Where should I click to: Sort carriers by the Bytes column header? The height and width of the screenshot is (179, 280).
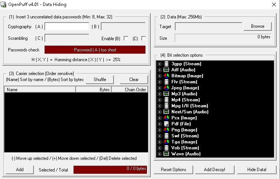pyautogui.click(x=93, y=90)
